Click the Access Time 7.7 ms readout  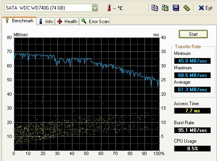(192, 111)
